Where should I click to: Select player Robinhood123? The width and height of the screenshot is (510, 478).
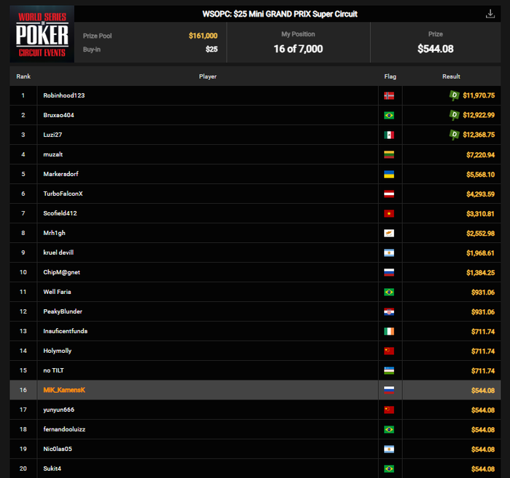64,95
